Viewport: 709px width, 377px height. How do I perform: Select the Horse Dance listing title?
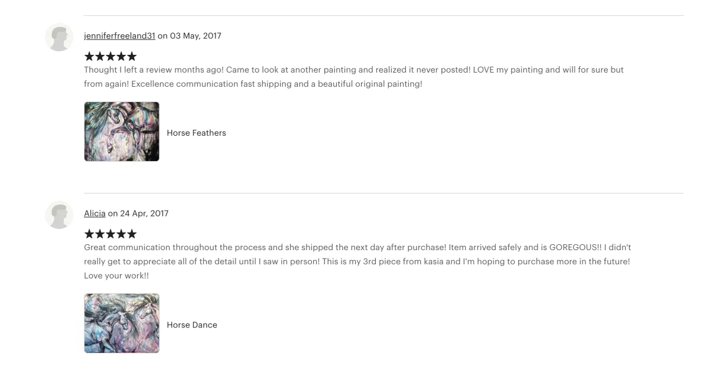pyautogui.click(x=192, y=325)
